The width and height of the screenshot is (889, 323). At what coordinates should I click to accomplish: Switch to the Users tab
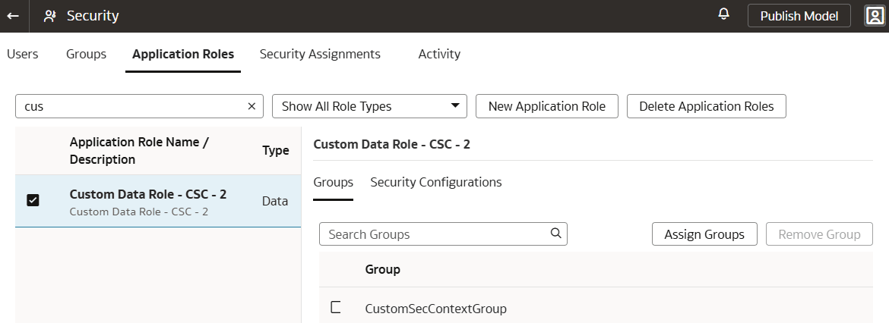[x=22, y=54]
